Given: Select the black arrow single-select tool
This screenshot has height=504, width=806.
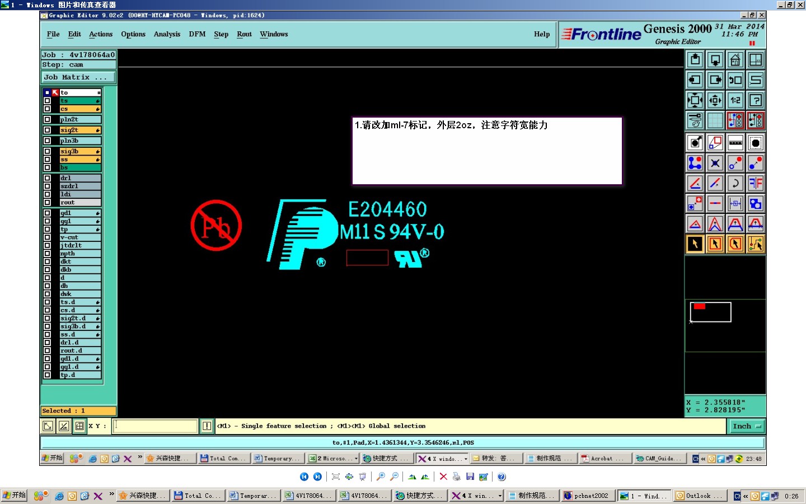Looking at the screenshot, I should [695, 244].
